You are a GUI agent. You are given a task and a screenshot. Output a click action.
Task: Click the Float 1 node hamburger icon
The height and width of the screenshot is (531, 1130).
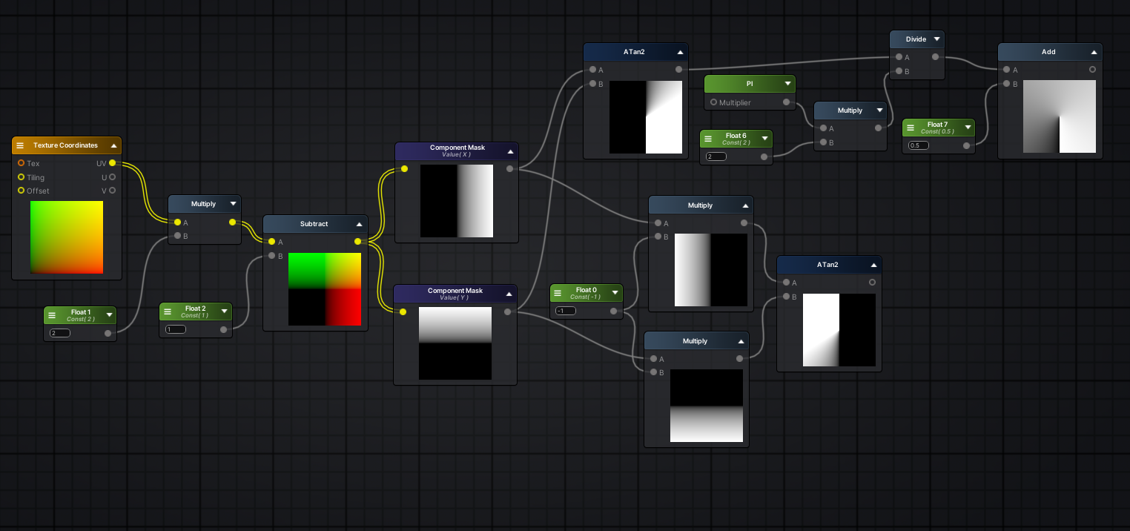tap(52, 315)
